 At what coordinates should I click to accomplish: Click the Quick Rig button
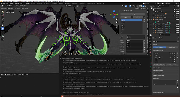[x=133, y=14]
